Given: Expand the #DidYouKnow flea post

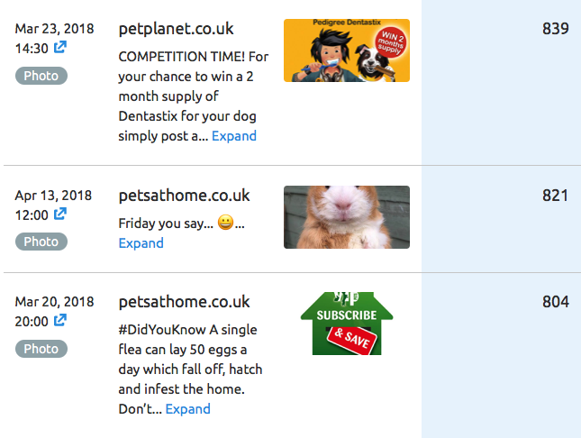Looking at the screenshot, I should click(x=188, y=409).
